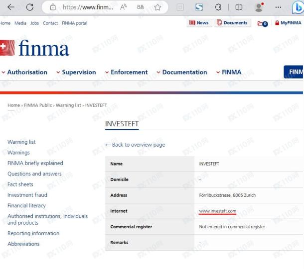The height and width of the screenshot is (269, 304).
Task: Go to Warning list breadcrumb
Action: point(68,105)
